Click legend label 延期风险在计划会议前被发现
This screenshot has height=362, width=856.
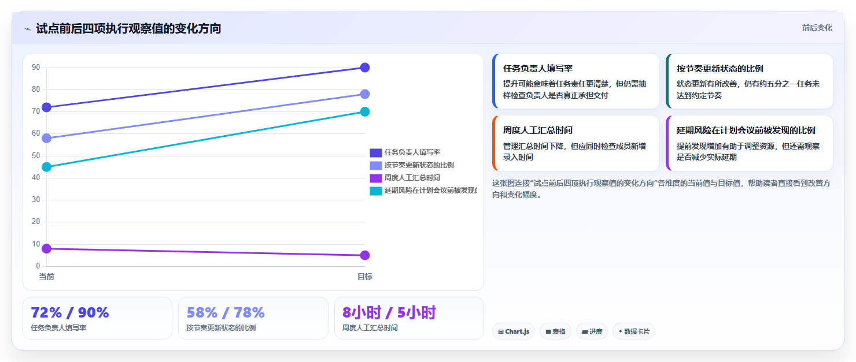pyautogui.click(x=430, y=191)
